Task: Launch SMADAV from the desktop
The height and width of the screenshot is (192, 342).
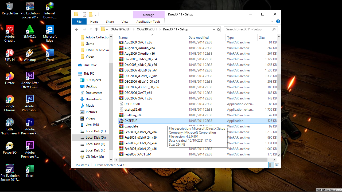Action: click(x=30, y=32)
